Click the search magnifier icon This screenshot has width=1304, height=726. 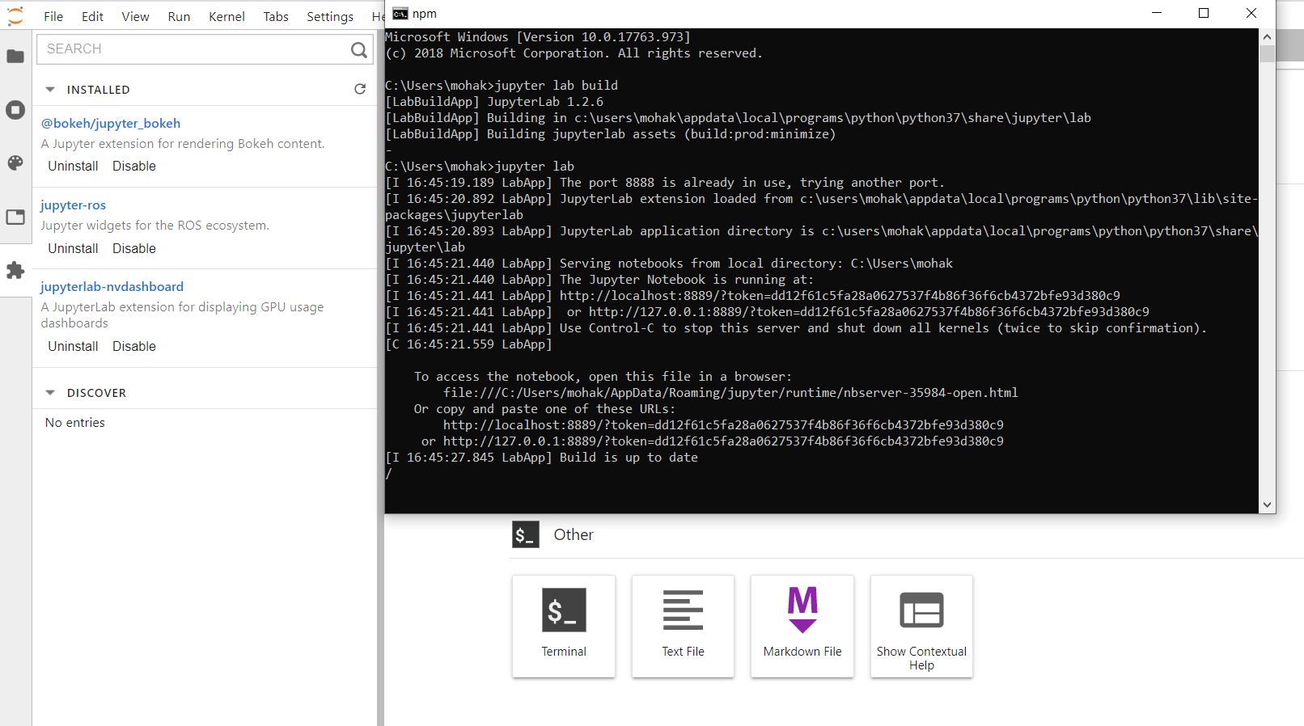(359, 49)
